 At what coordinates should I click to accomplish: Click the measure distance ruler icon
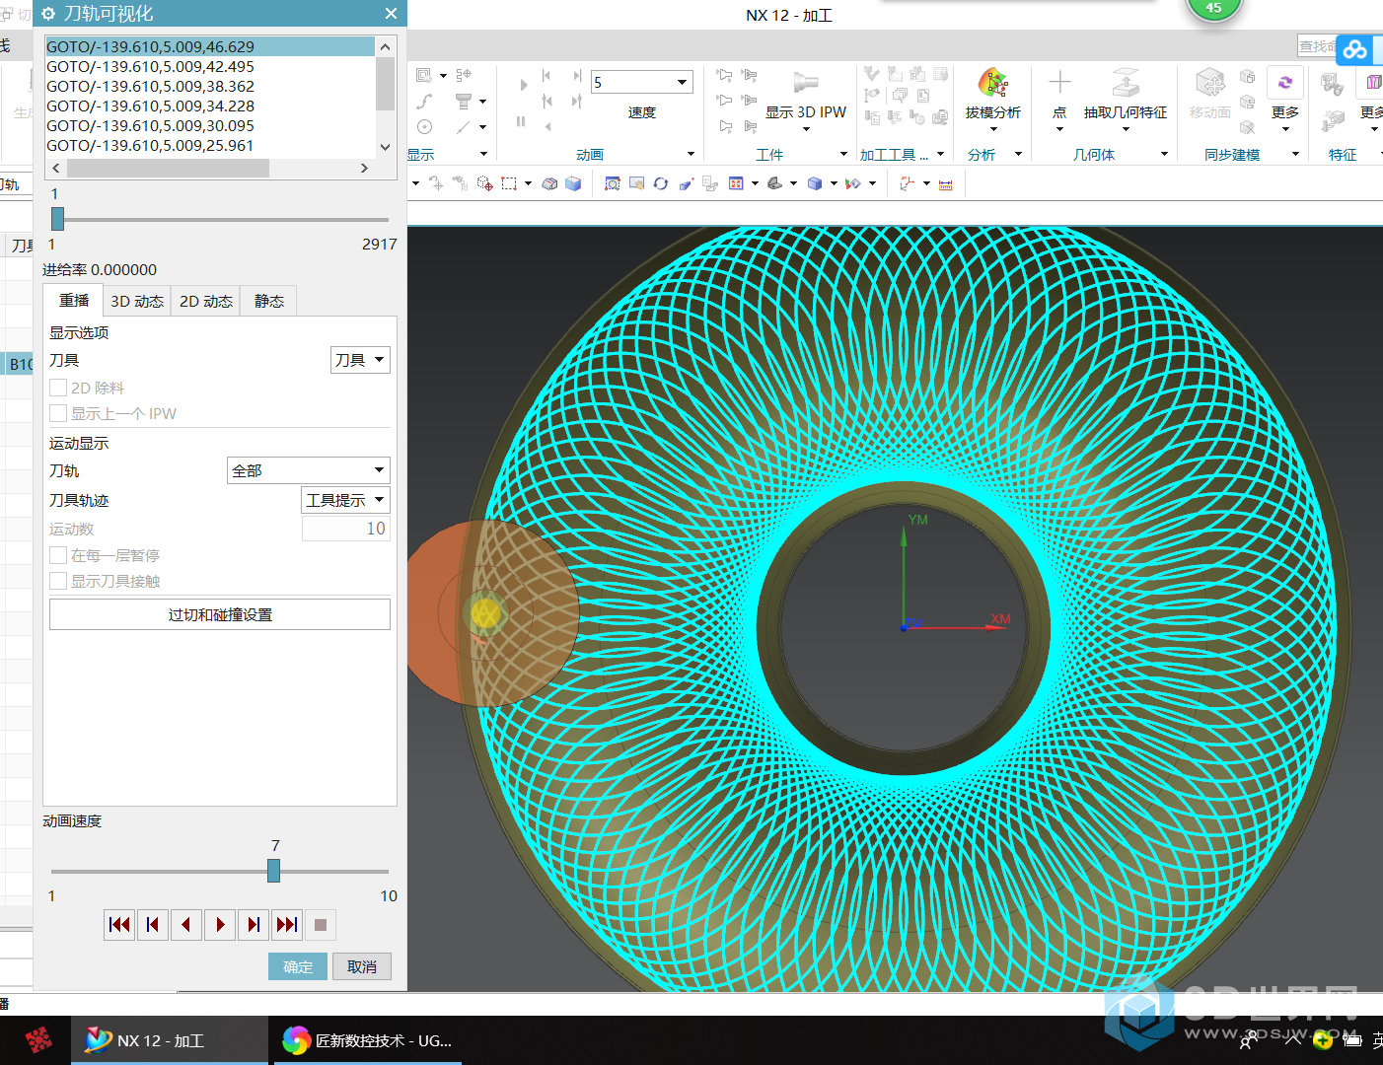tap(945, 183)
